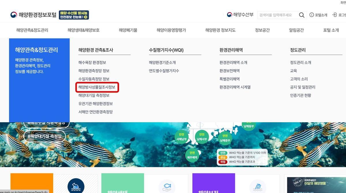Image resolution: width=346 pixels, height=193 pixels.
Task: Type in the 검색어를 입력해주세요 search field
Action: [x=277, y=15]
